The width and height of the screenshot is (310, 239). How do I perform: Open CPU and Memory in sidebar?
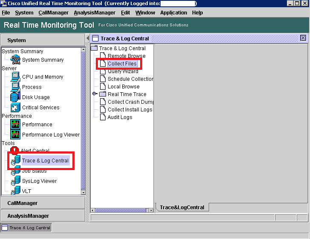click(x=43, y=77)
